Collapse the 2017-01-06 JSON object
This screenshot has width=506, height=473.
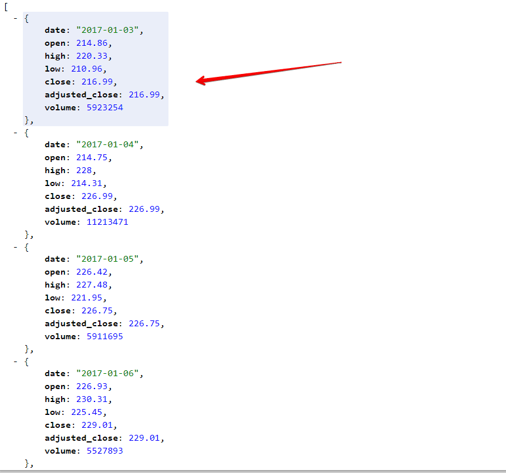[x=15, y=362]
